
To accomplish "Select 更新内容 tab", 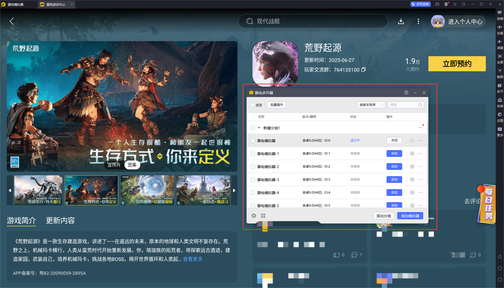I will (60, 221).
